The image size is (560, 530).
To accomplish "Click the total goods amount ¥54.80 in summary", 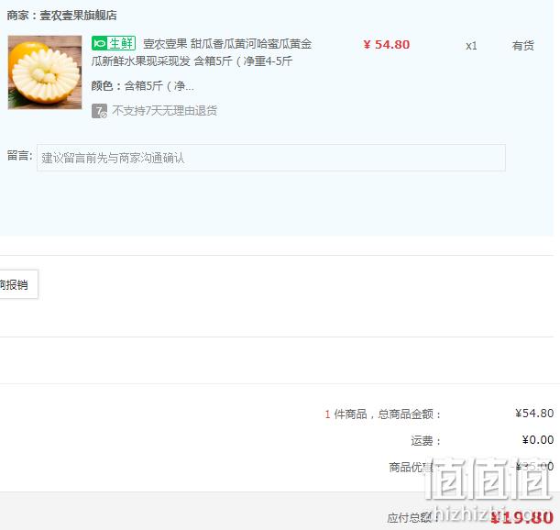I will tap(534, 414).
